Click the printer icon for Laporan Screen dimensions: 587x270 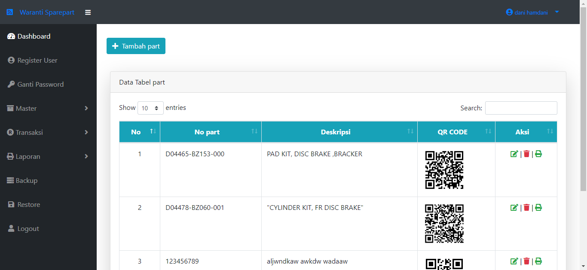click(x=10, y=157)
